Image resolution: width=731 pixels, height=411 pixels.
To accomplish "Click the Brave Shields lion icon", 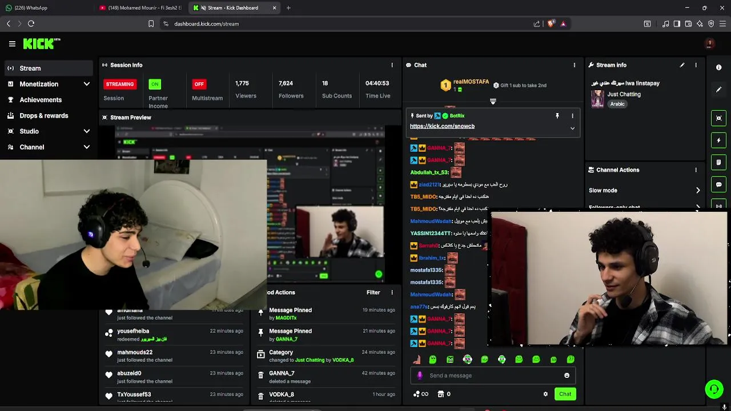I will (551, 24).
